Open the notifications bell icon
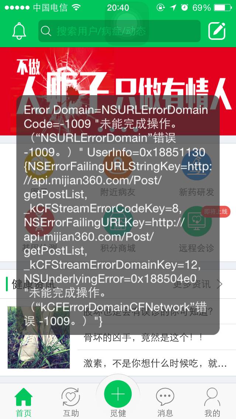Viewport: 236px width, 419px height. (19, 31)
